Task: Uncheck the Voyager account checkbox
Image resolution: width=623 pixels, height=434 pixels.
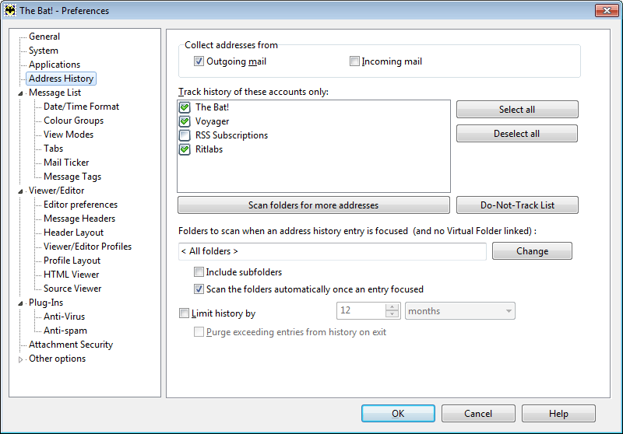Action: tap(185, 121)
